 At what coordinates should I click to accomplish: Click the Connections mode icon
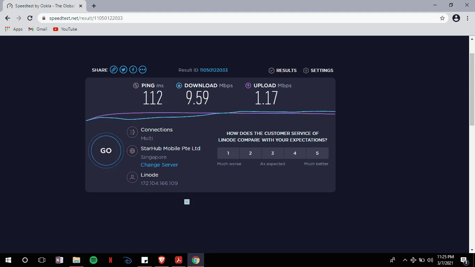coord(132,132)
